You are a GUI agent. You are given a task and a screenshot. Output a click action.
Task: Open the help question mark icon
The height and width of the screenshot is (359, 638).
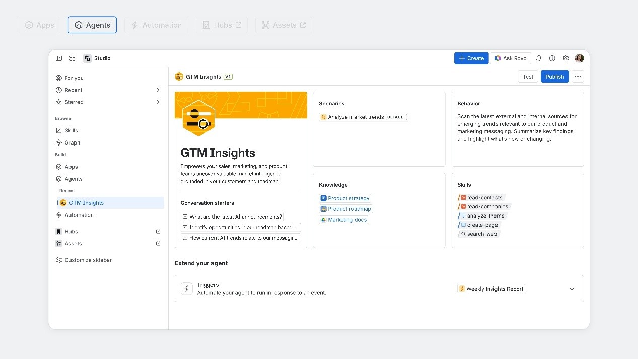pos(552,58)
